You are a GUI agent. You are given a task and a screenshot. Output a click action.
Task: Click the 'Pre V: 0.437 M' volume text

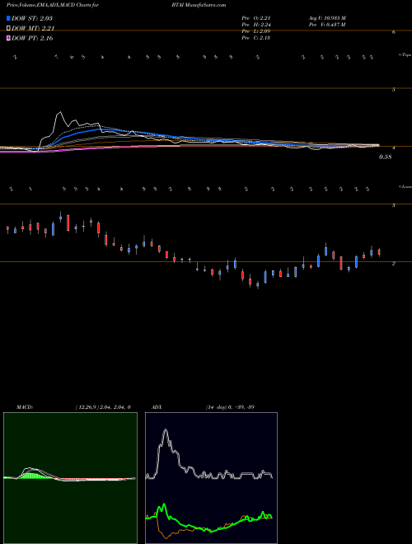tap(326, 25)
